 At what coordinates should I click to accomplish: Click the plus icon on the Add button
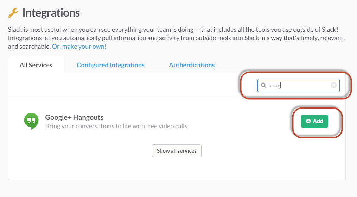pyautogui.click(x=308, y=121)
